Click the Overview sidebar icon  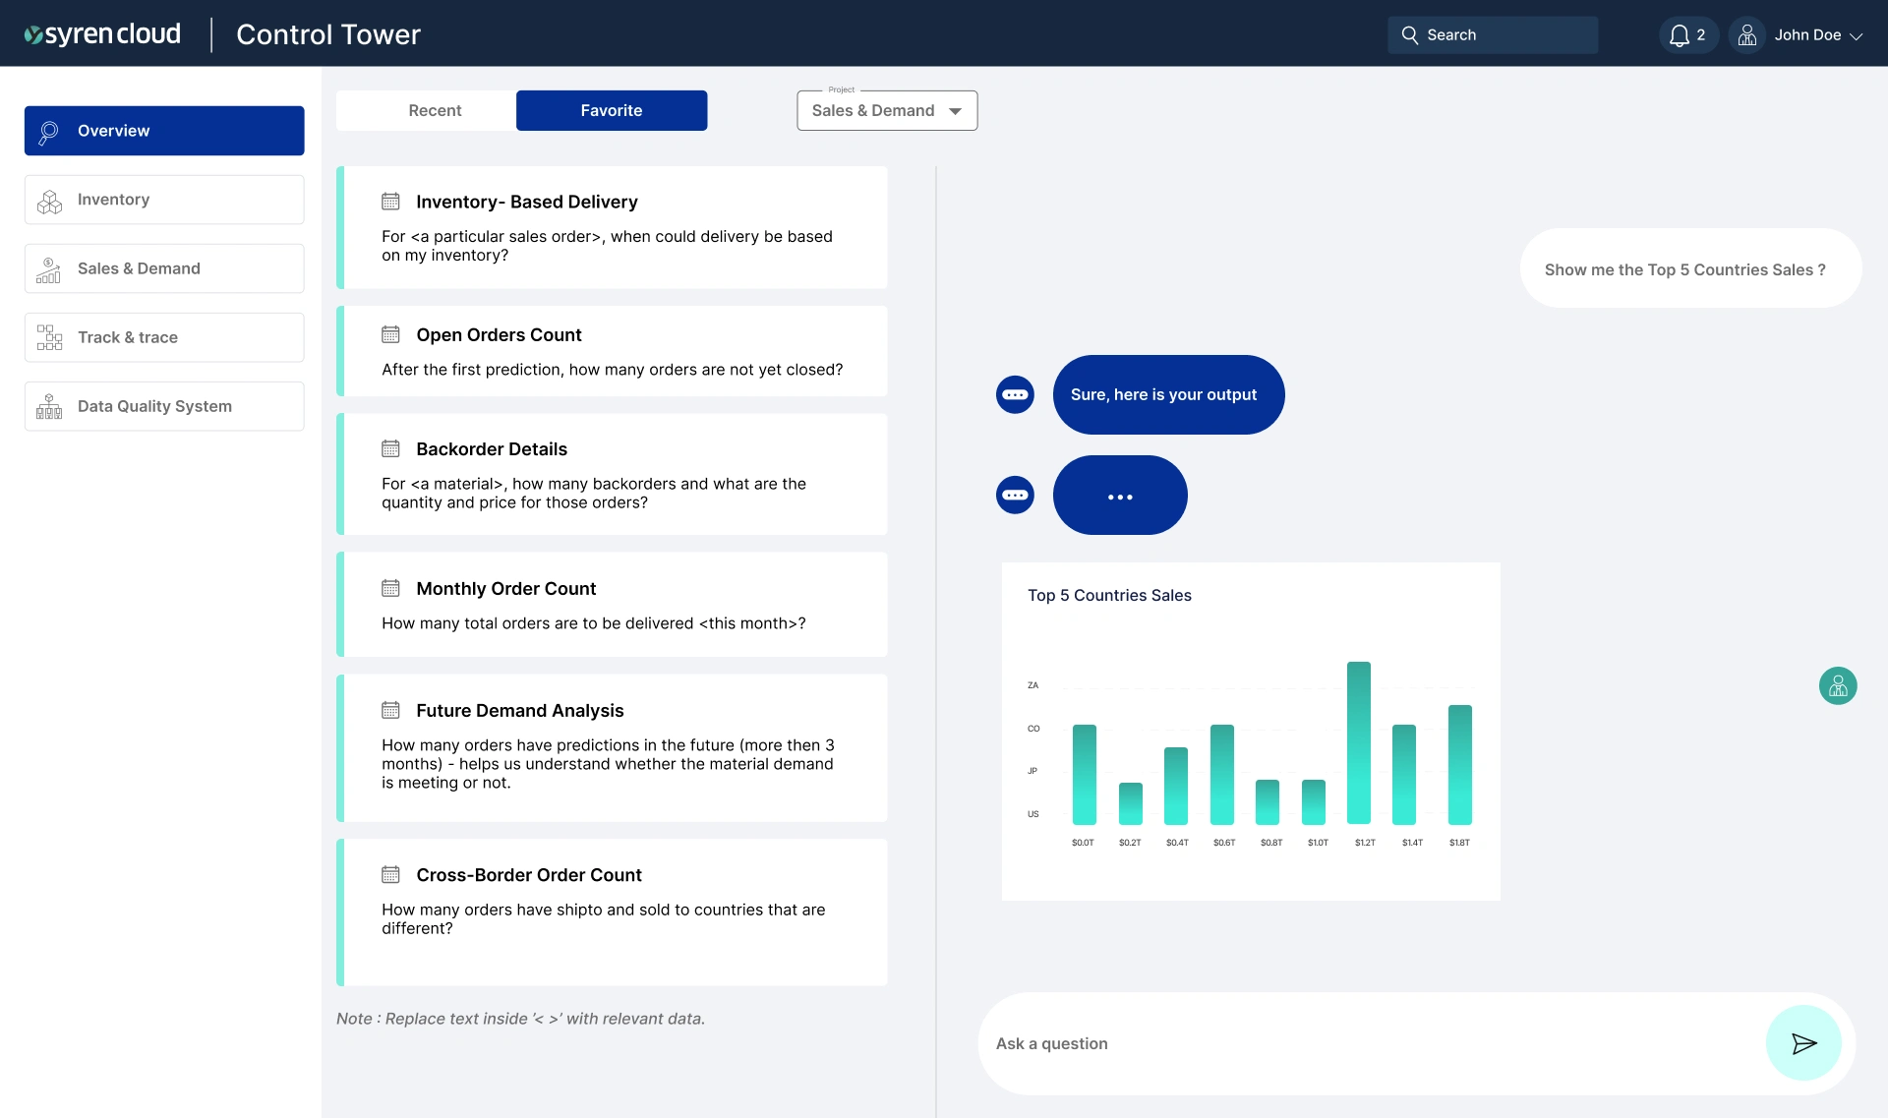pos(49,131)
